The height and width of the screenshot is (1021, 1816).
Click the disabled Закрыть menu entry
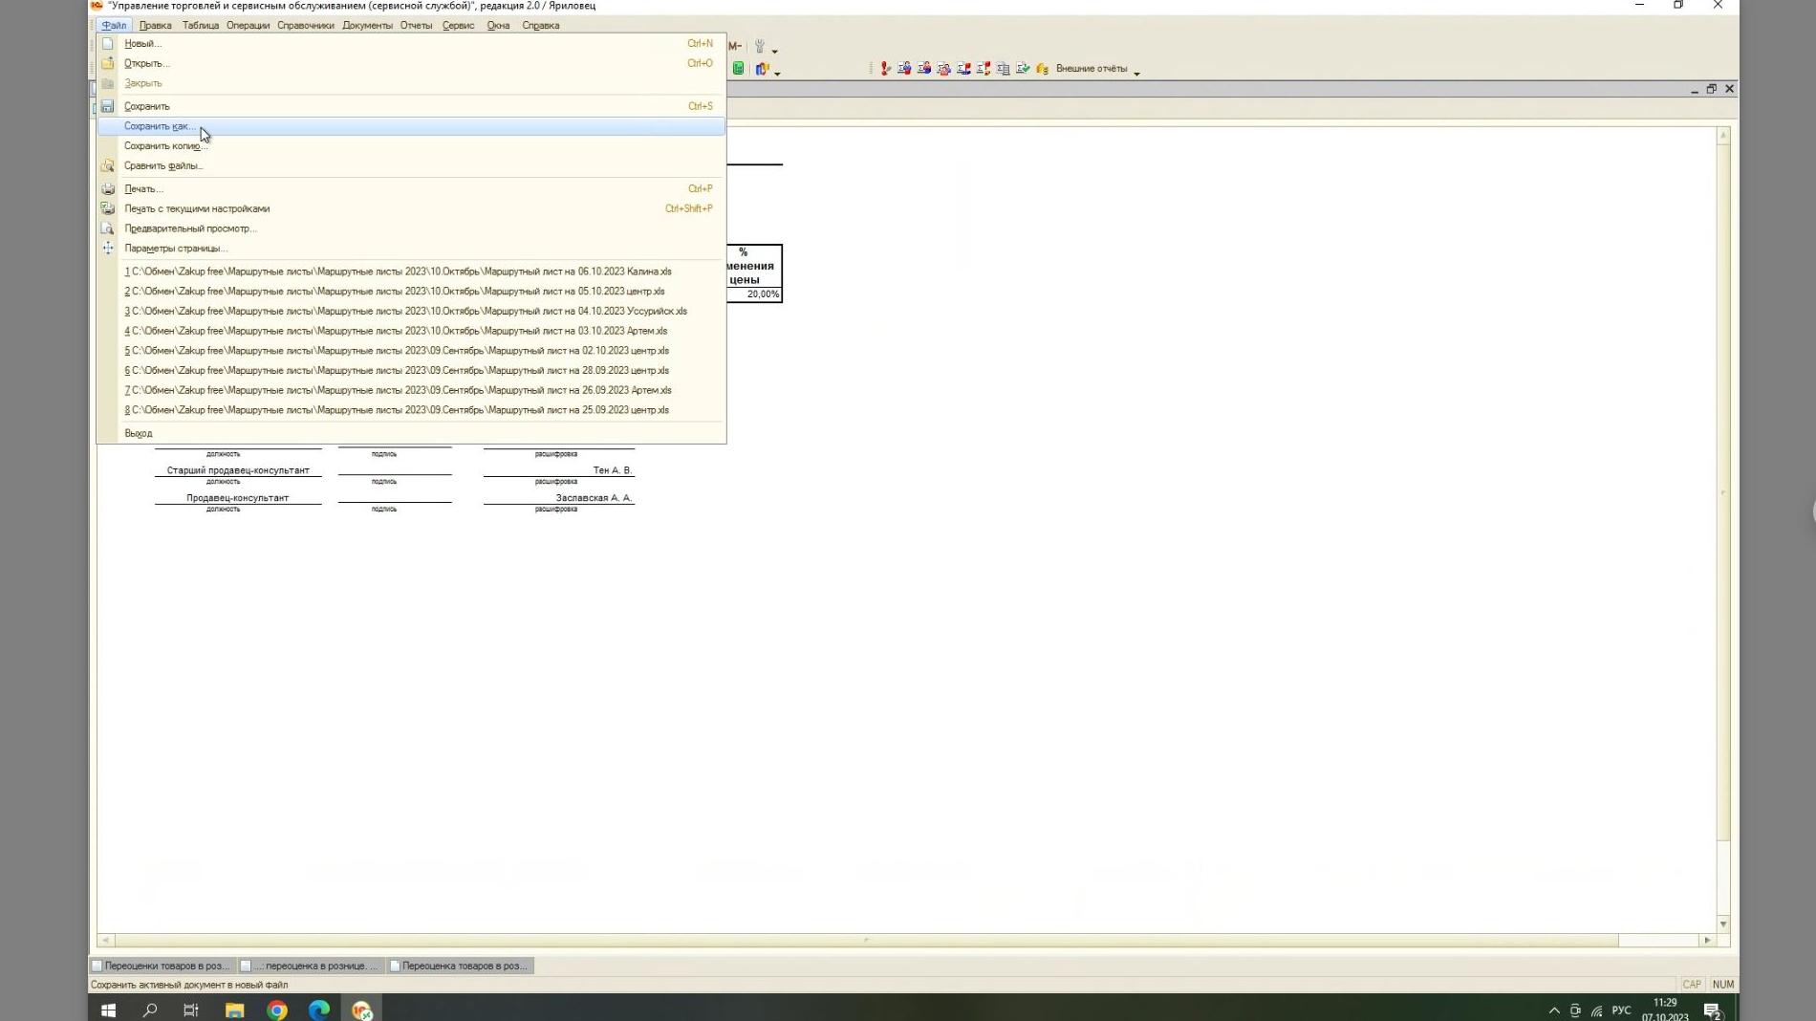411,83
